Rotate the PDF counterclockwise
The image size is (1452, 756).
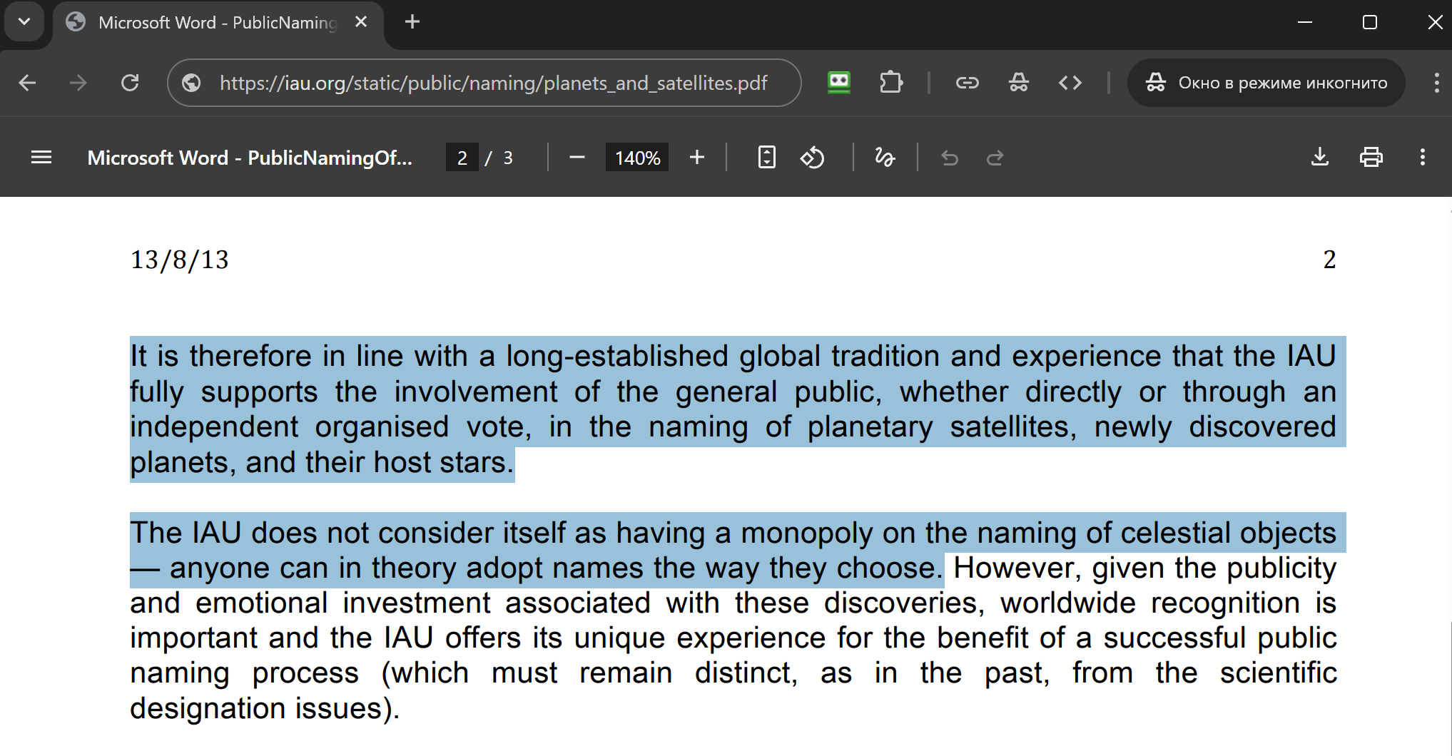pos(812,158)
